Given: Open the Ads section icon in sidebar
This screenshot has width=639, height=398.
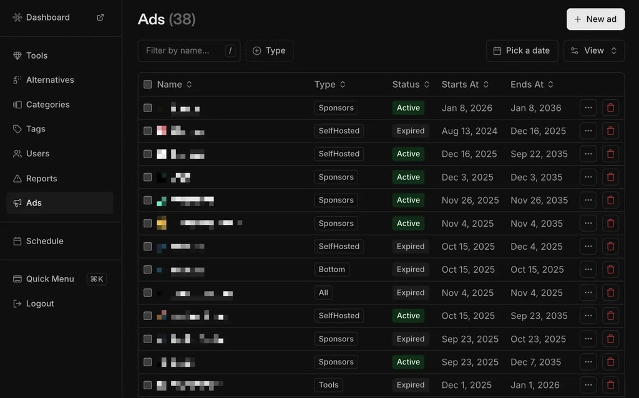Looking at the screenshot, I should [x=18, y=202].
